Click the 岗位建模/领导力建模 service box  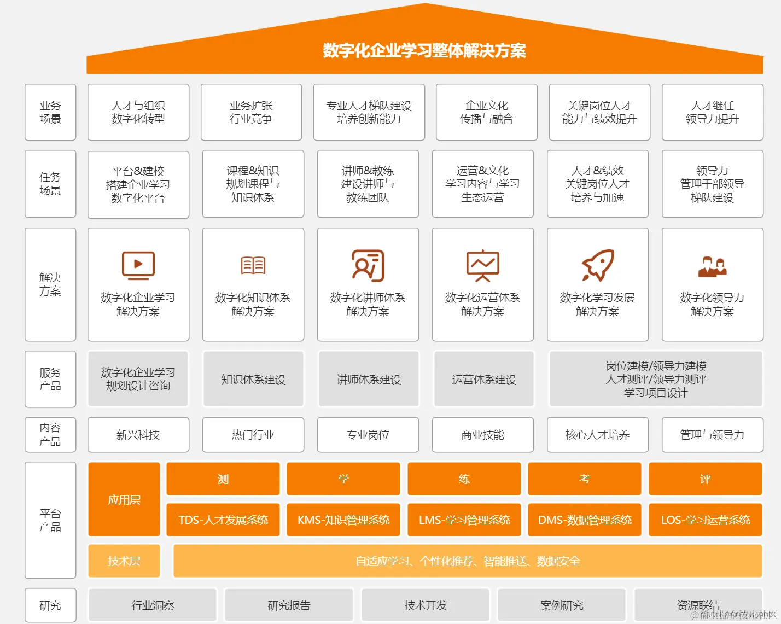[x=656, y=379]
